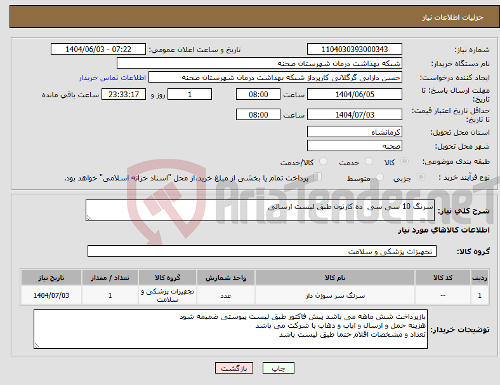500x385 pixels.
Task: Click the استان محل تحویل کرمانشاه field
Action: (x=354, y=132)
